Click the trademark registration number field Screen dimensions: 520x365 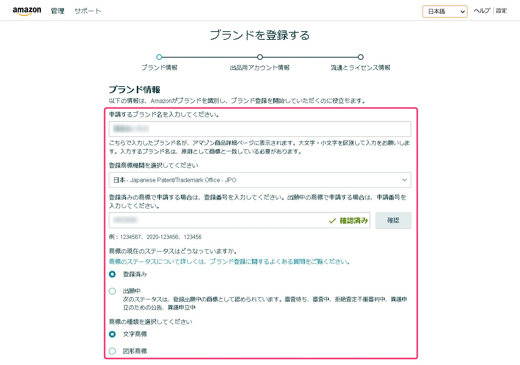[x=223, y=220]
